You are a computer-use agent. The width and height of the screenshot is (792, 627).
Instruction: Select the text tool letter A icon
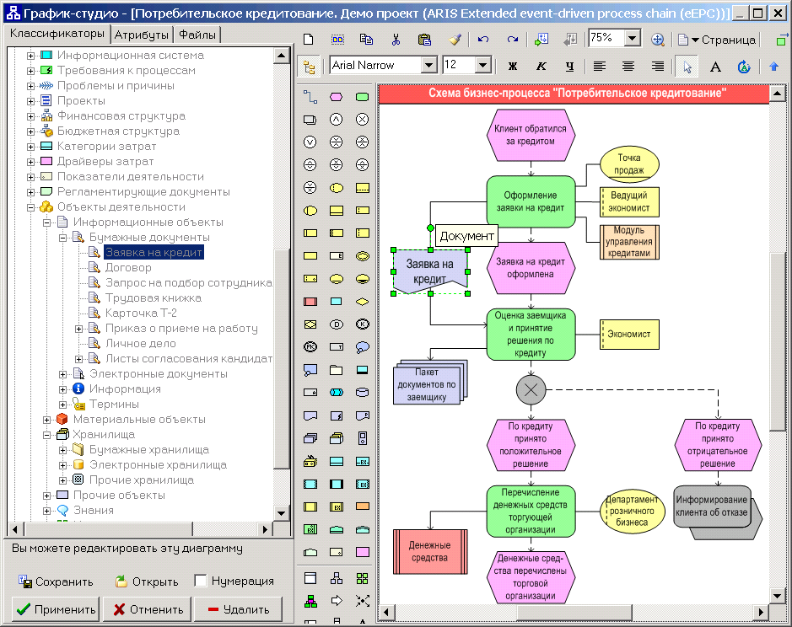pos(715,66)
